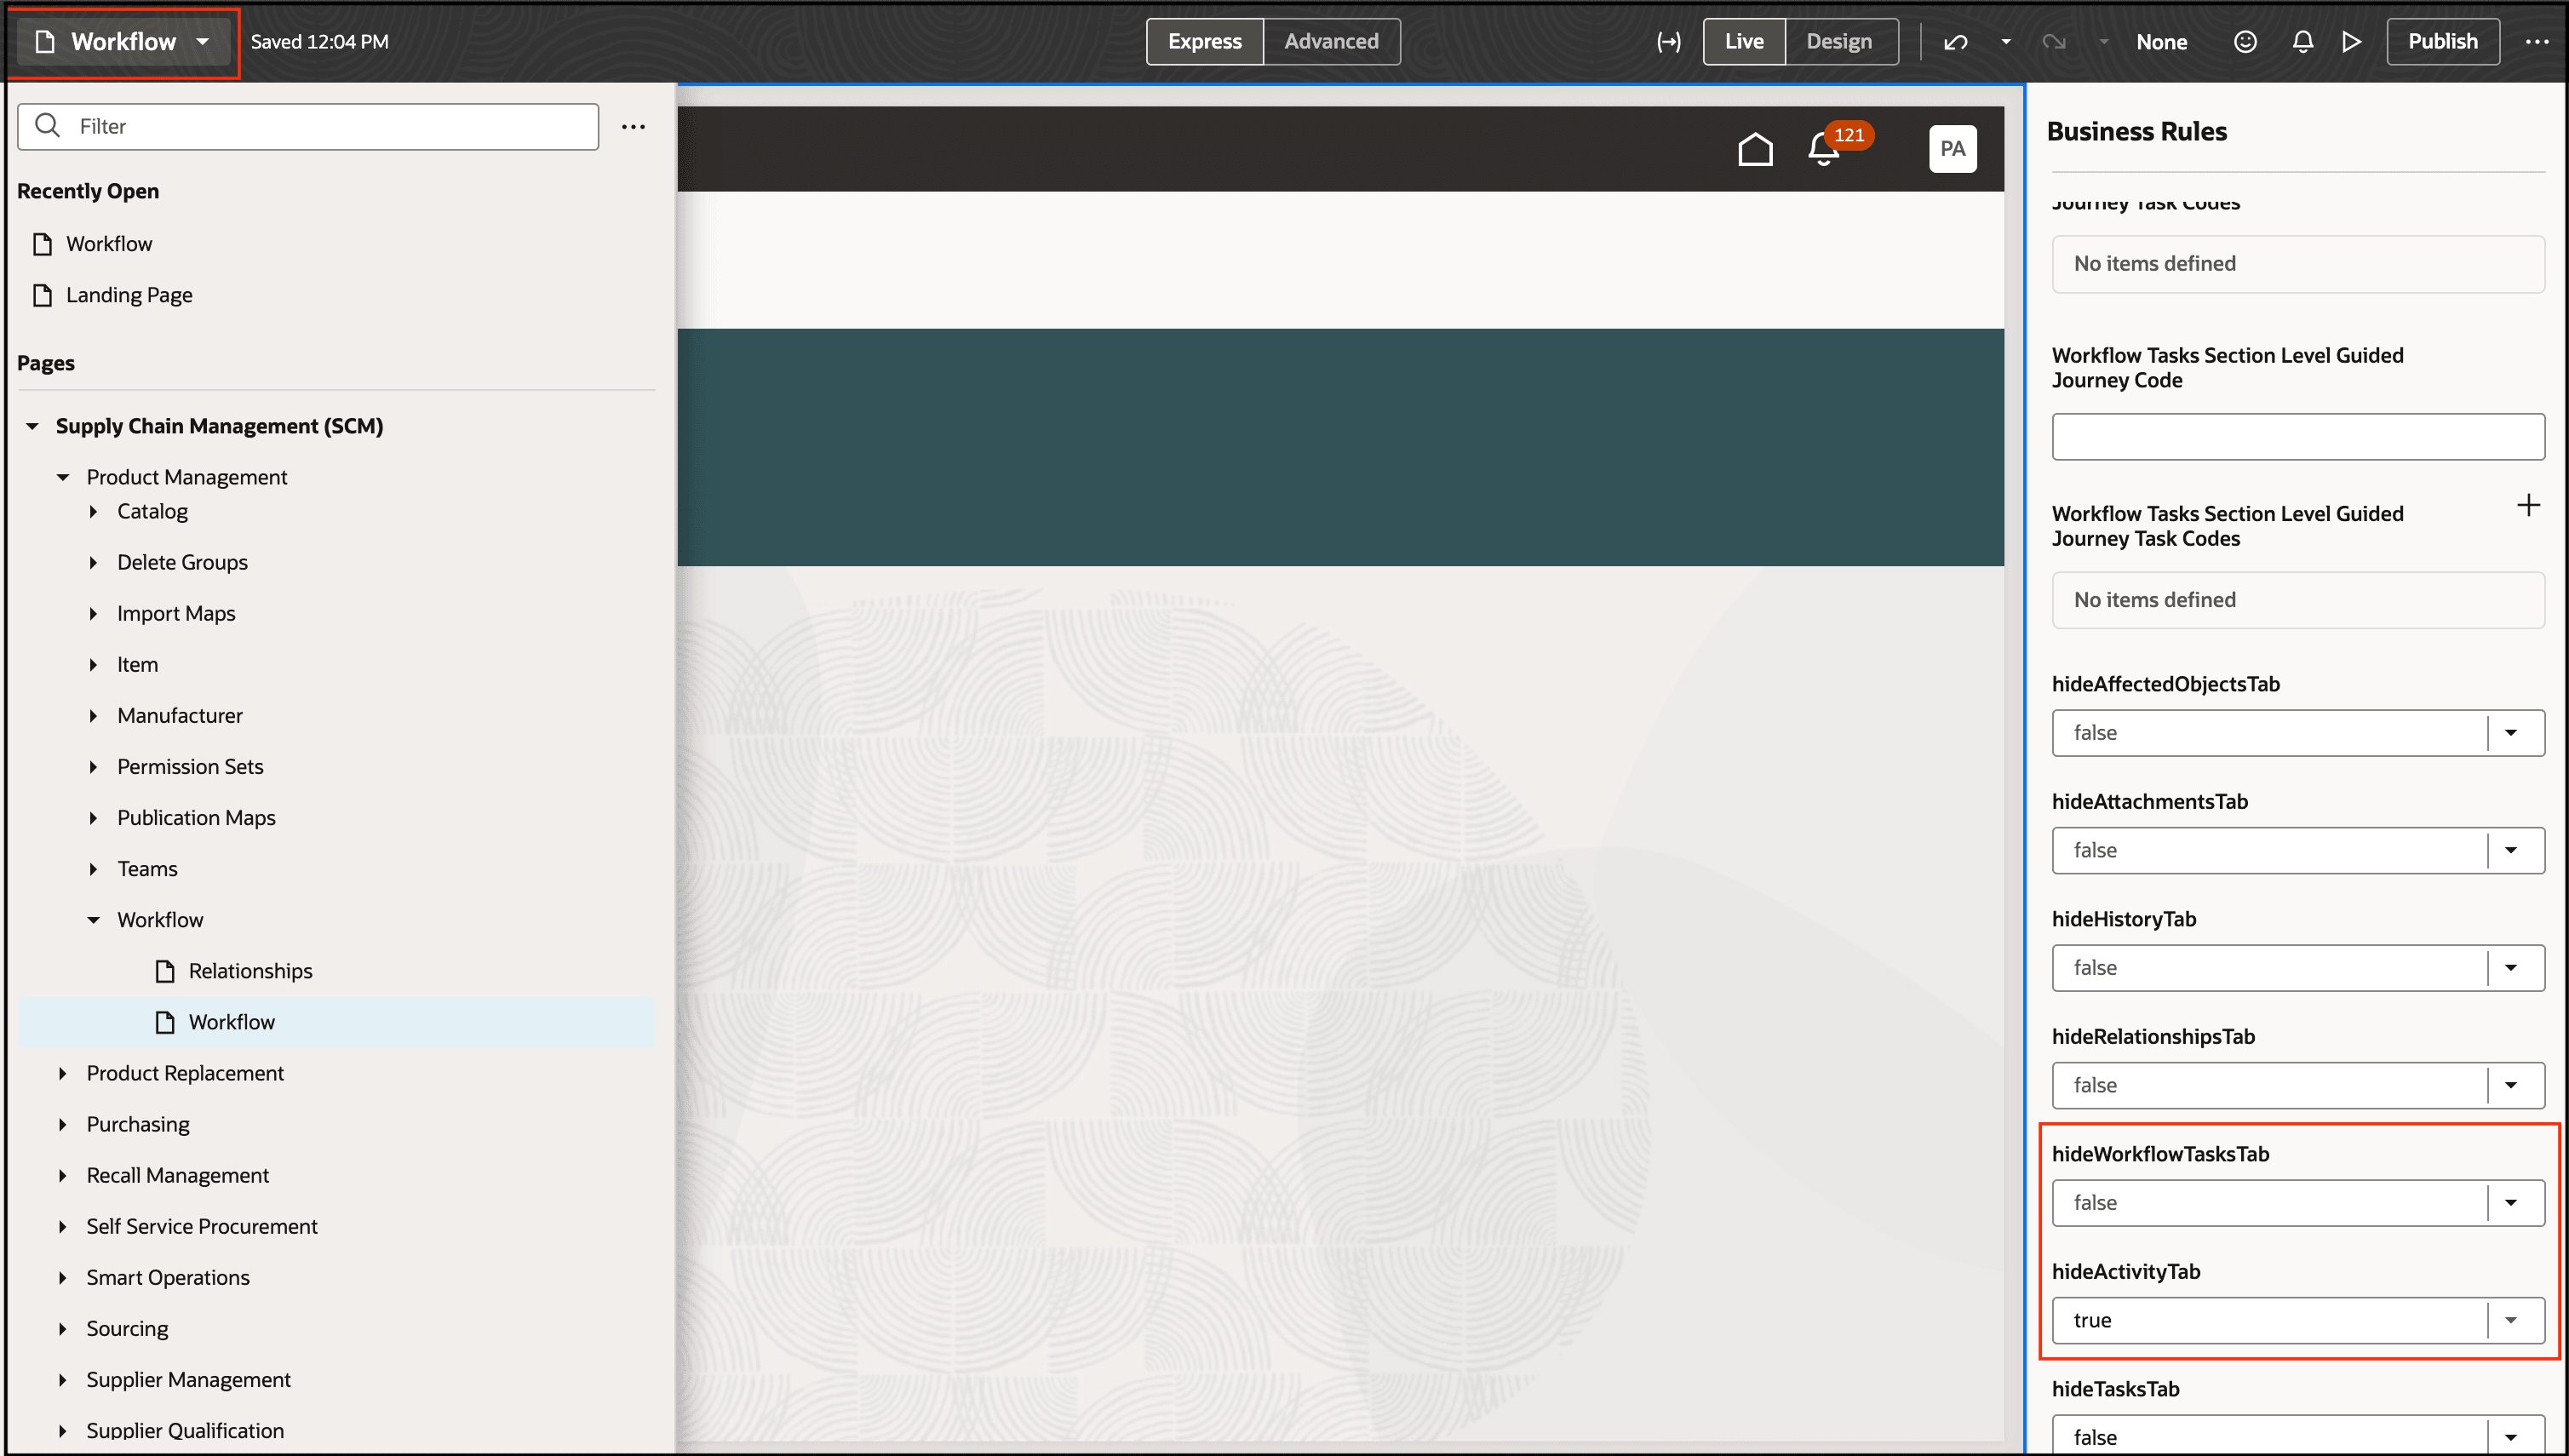Start preview with the play icon
Screen dimensions: 2569x1456
[2352, 41]
